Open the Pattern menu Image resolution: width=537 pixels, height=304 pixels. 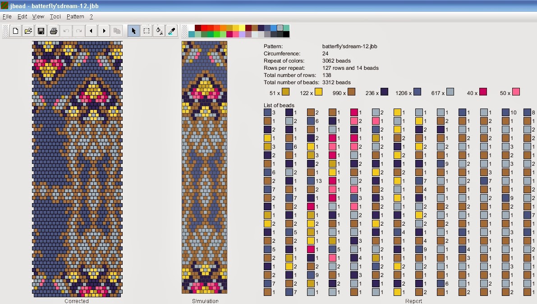[x=75, y=17]
